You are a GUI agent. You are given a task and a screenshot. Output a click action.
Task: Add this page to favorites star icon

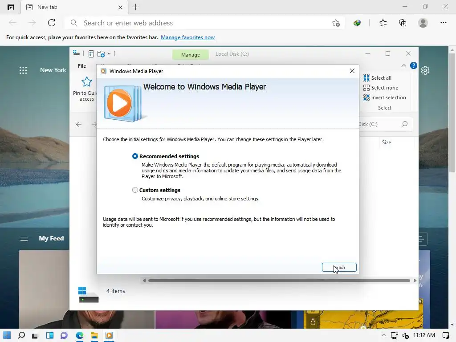[x=336, y=23]
